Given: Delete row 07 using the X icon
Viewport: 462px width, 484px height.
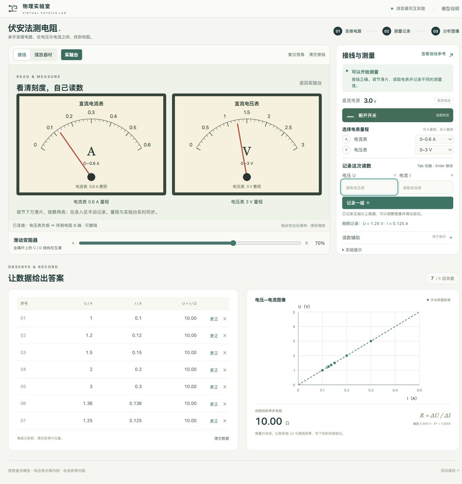Looking at the screenshot, I should pos(225,421).
